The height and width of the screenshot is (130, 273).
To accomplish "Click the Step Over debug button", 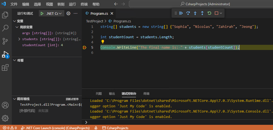I will point(188,13).
